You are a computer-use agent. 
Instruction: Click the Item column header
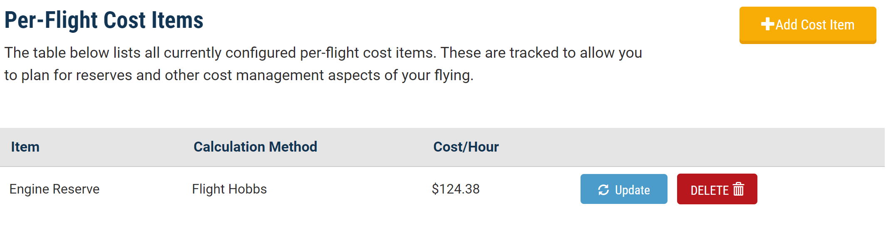[x=25, y=147]
